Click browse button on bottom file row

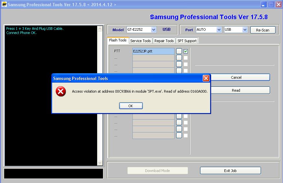click(179, 135)
